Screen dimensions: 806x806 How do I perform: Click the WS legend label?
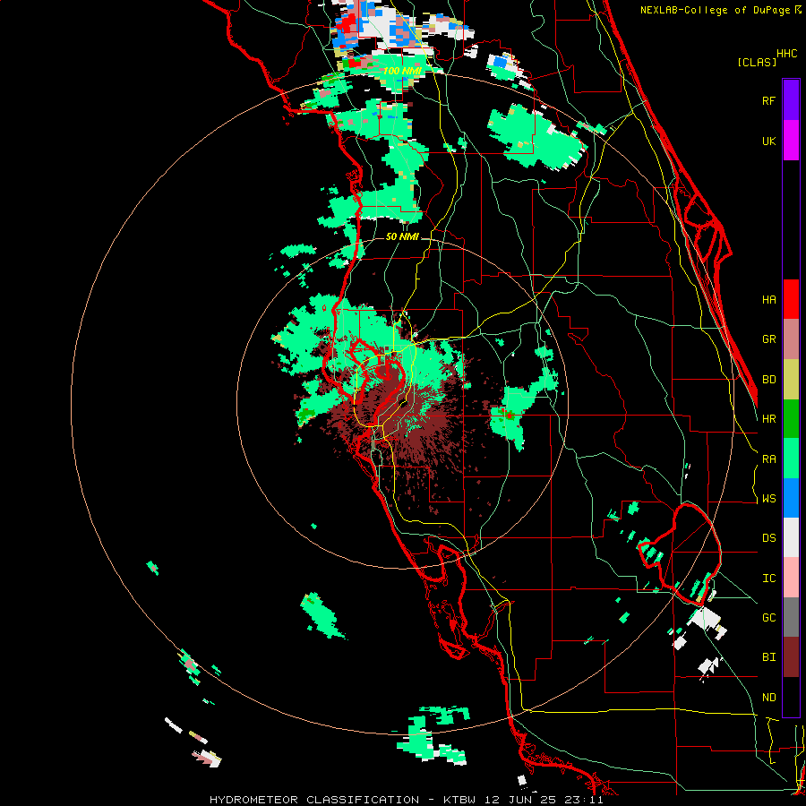(768, 499)
